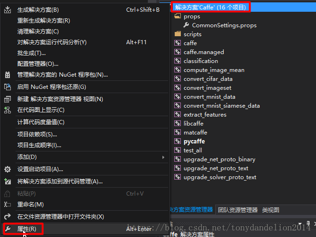The height and width of the screenshot is (237, 316).
Task: Select convert_cifar_data project name
Action: [208, 79]
